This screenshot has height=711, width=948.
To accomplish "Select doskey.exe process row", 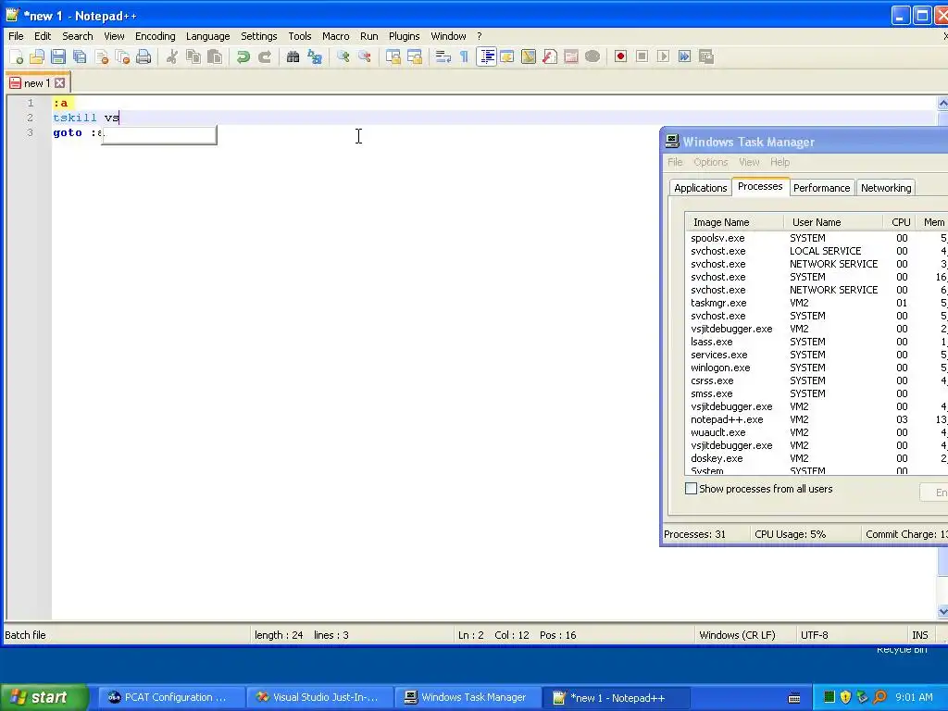I will tap(817, 458).
